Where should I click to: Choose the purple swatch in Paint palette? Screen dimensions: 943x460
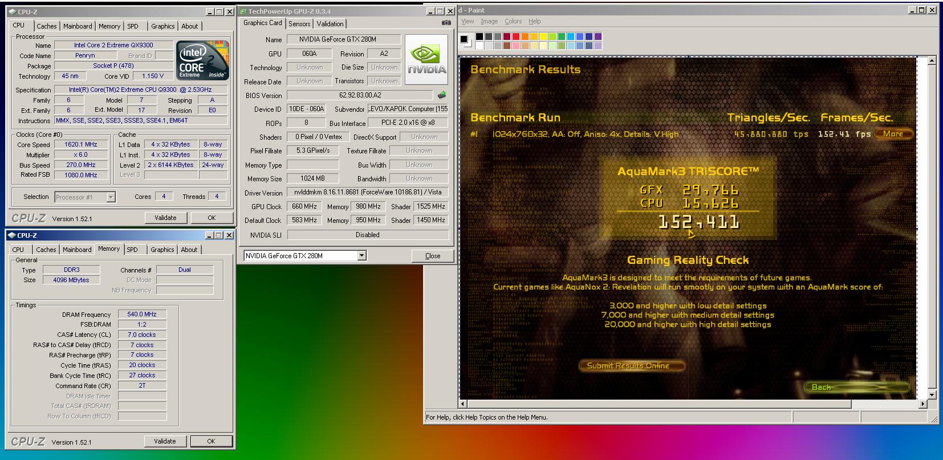[598, 36]
